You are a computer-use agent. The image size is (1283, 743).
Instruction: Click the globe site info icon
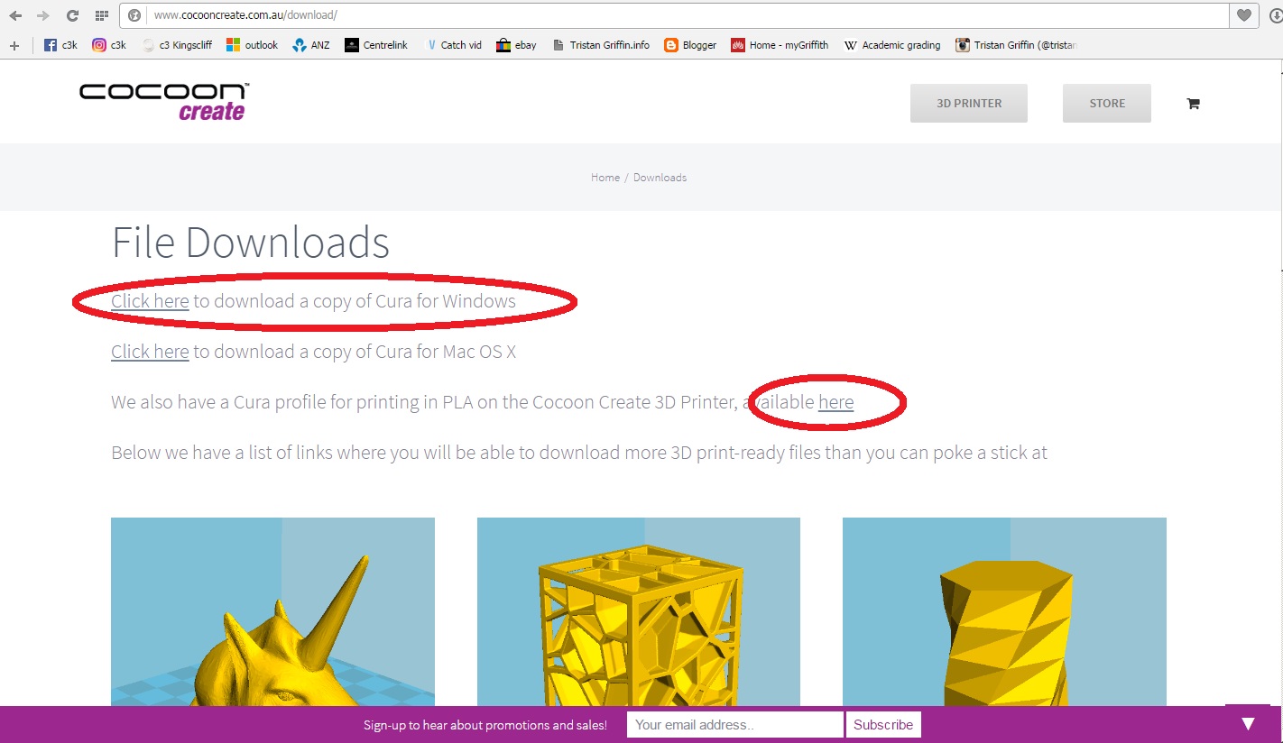134,15
